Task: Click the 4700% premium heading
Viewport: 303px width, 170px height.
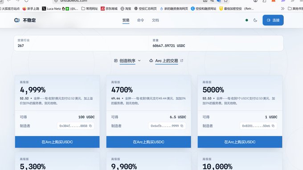Action: click(x=122, y=90)
